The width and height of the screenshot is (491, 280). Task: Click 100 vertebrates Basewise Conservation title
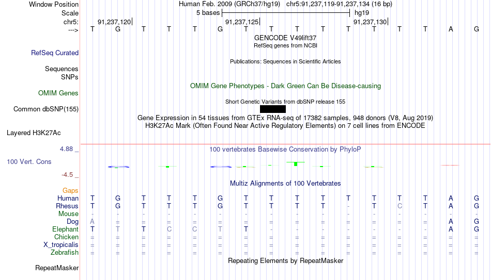pyautogui.click(x=285, y=150)
